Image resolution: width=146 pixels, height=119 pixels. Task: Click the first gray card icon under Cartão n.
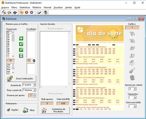(x=132, y=34)
